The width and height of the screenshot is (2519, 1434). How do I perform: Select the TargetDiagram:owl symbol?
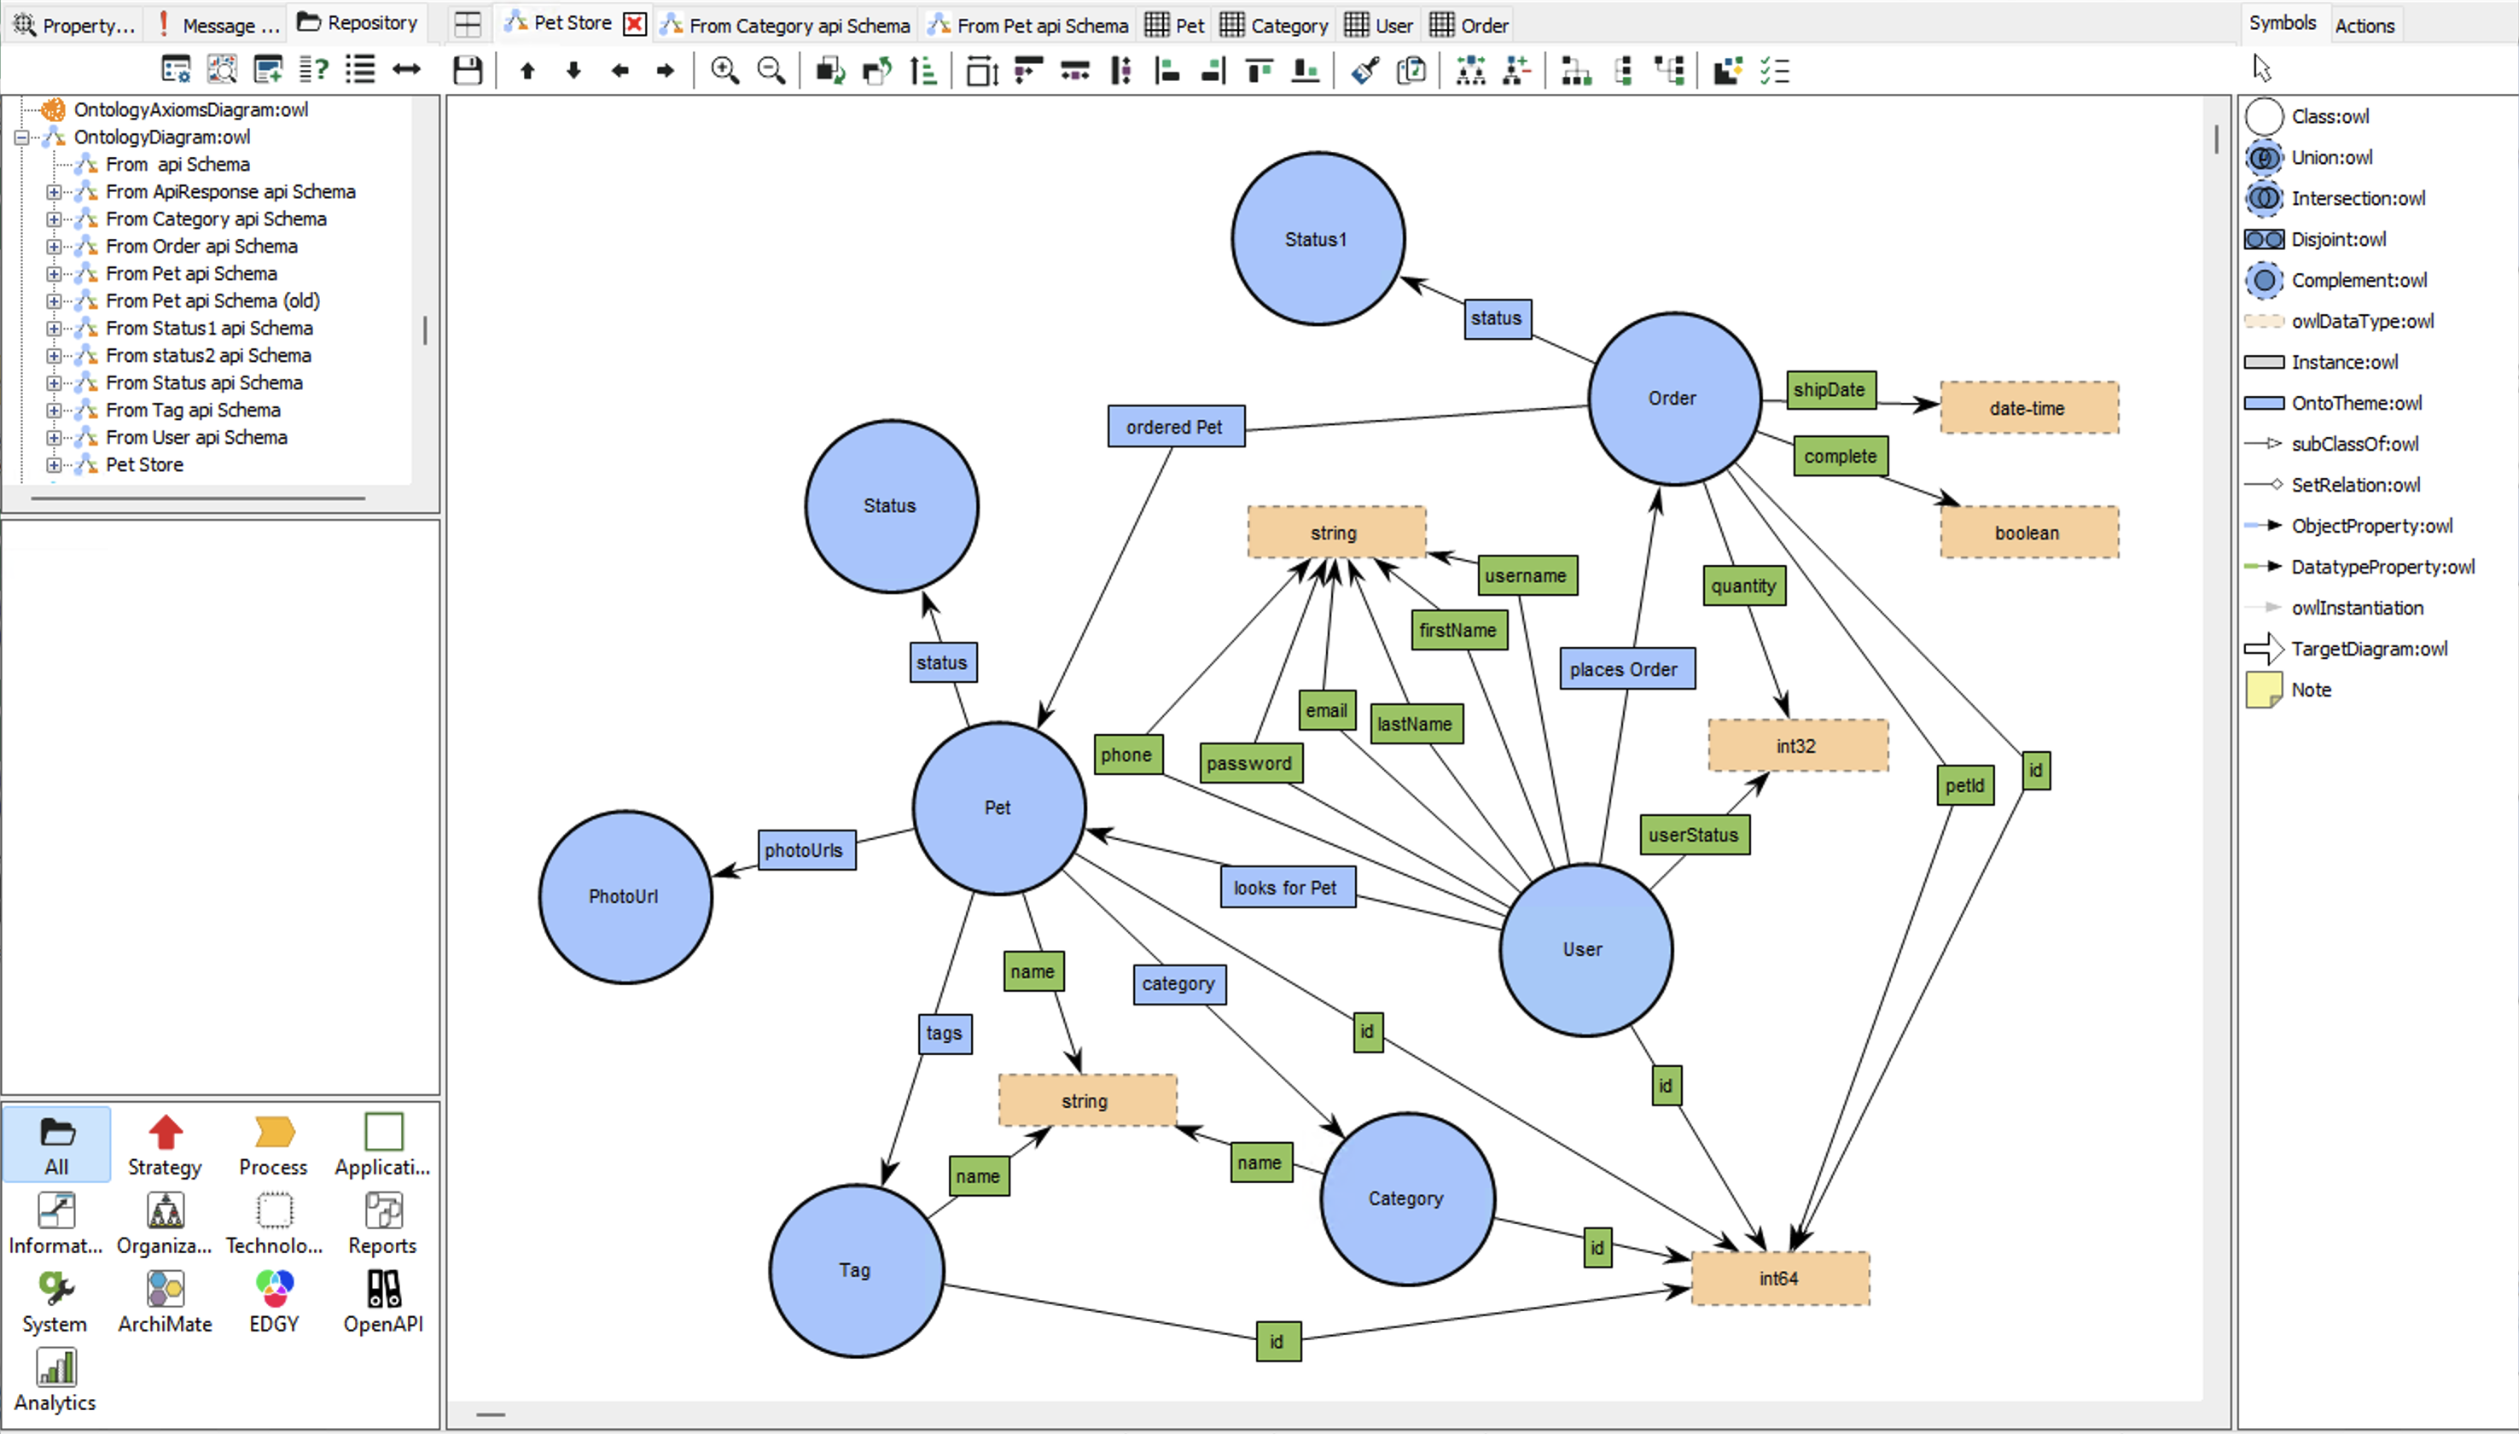pyautogui.click(x=2346, y=649)
